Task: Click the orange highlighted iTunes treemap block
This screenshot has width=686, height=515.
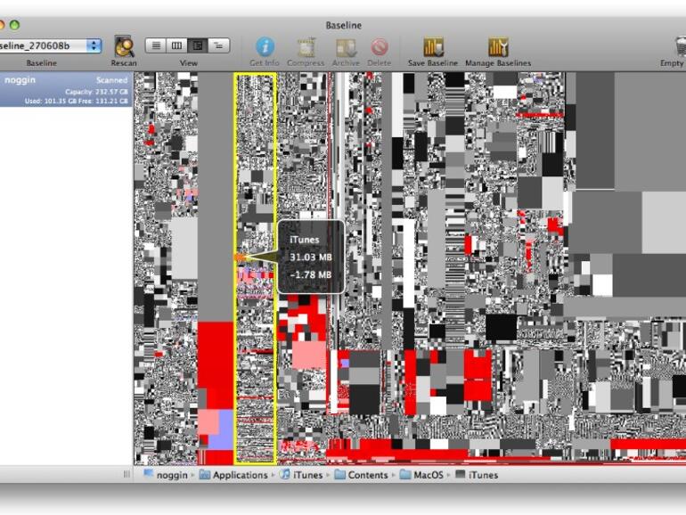Action: tap(241, 257)
